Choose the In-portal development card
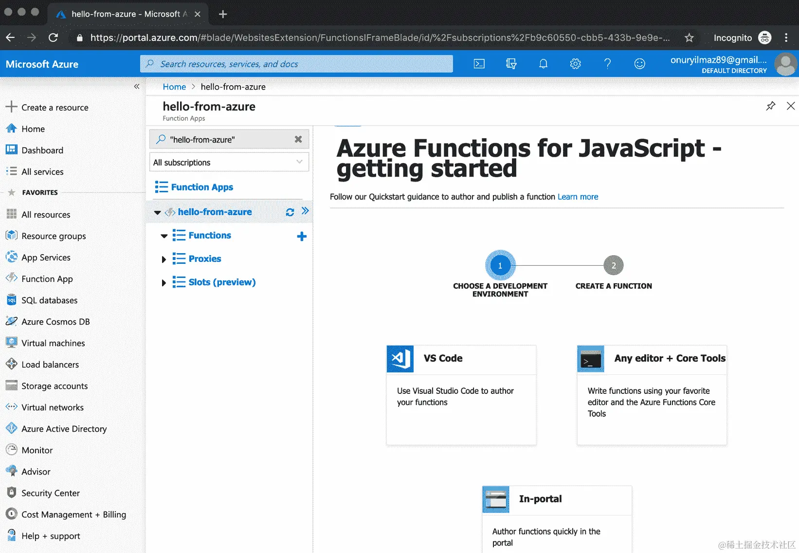The image size is (799, 553). [x=557, y=519]
